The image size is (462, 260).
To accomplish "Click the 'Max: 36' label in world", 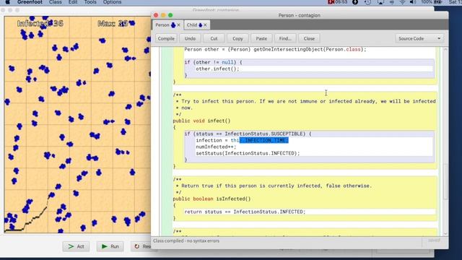I will pos(113,23).
